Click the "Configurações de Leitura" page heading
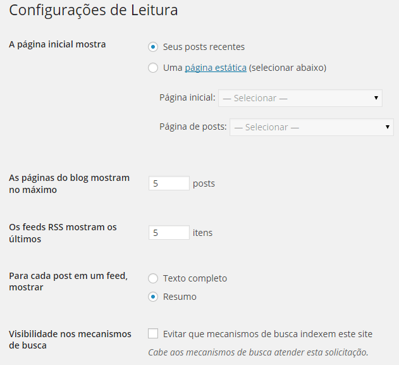This screenshot has height=365, width=399. pyautogui.click(x=94, y=11)
